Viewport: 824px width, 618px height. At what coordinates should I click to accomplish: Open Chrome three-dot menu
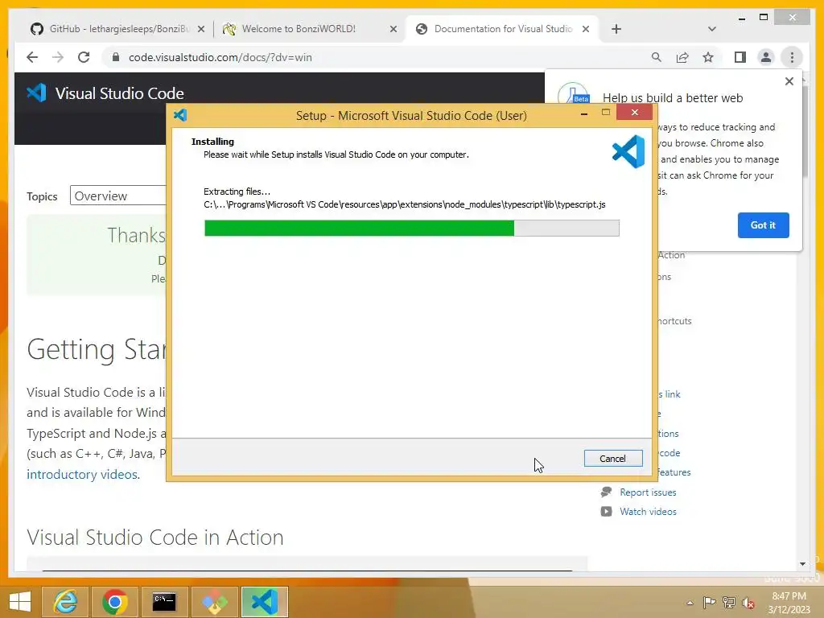click(x=792, y=57)
